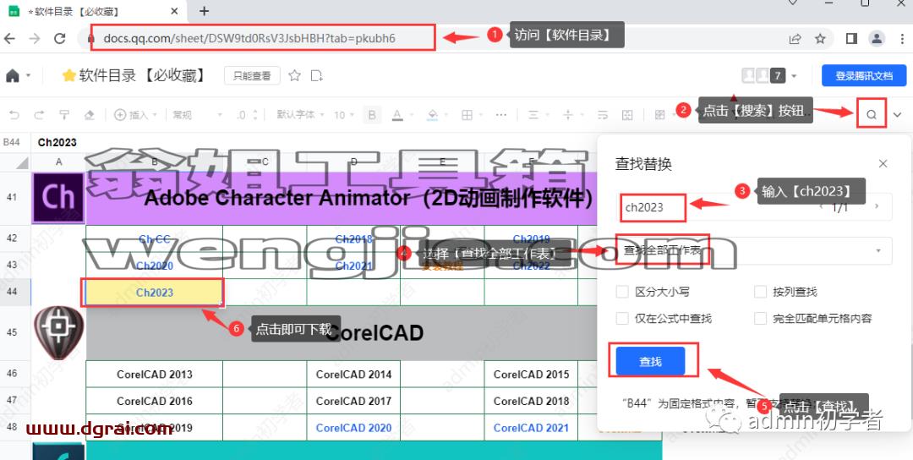Click the text wrap icon
This screenshot has height=460, width=913.
click(604, 115)
